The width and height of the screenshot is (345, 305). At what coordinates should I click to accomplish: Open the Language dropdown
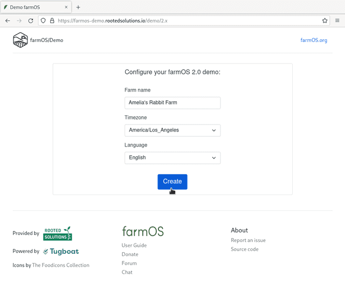[x=172, y=158]
